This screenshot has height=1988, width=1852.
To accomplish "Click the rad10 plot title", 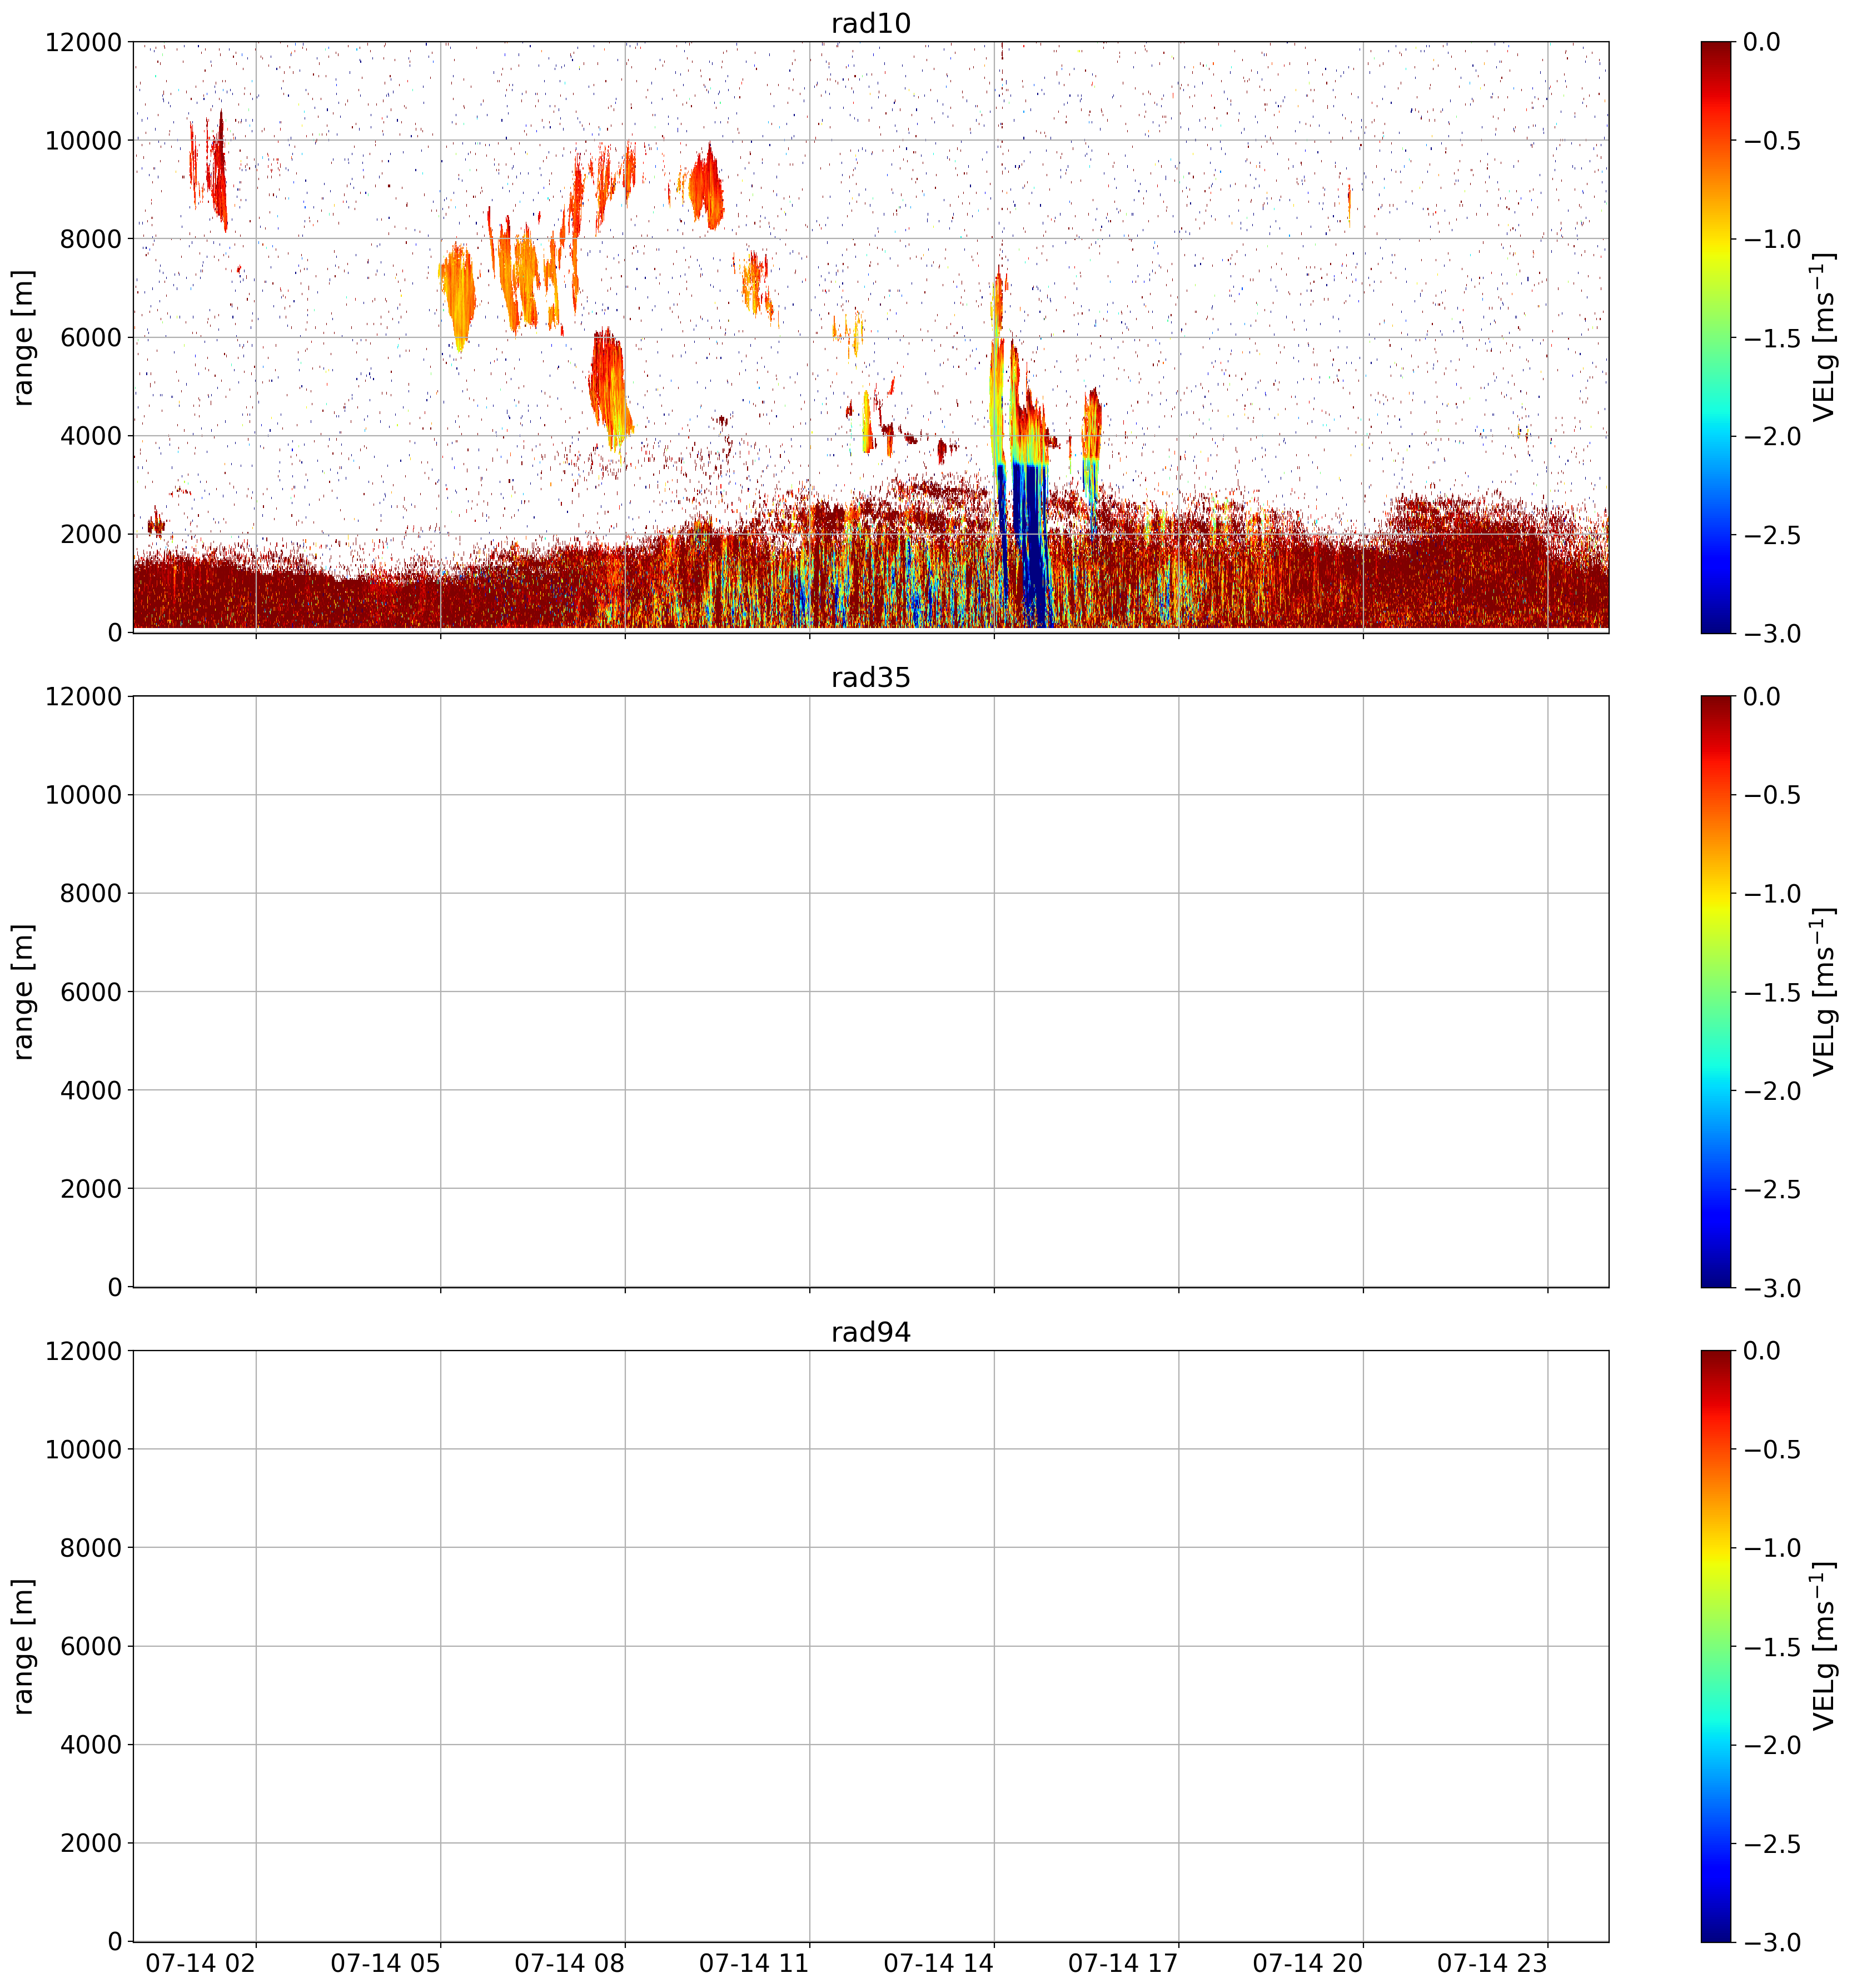I will point(870,23).
